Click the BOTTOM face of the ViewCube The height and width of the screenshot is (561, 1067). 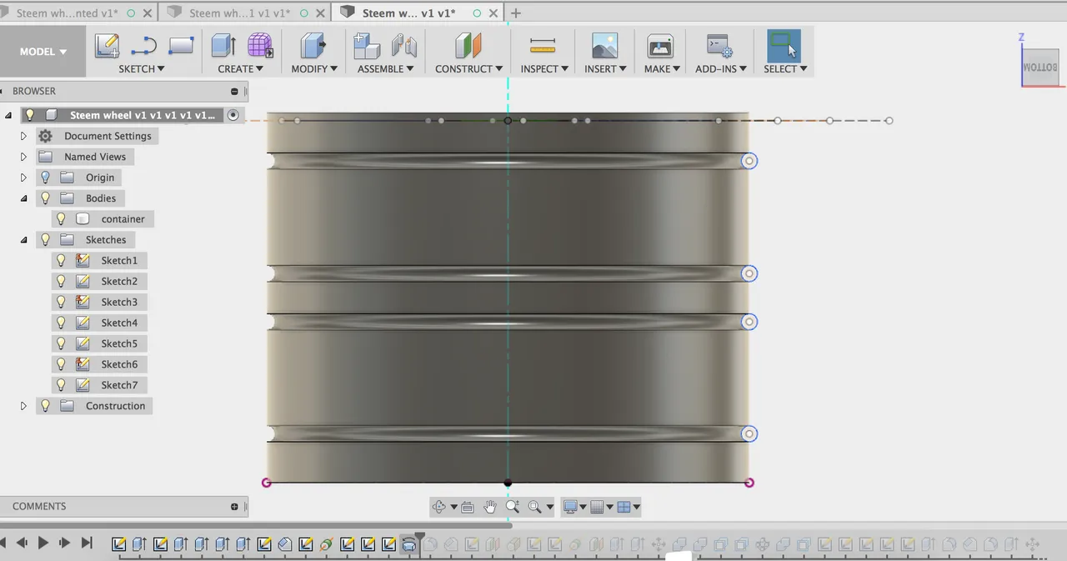pyautogui.click(x=1040, y=67)
